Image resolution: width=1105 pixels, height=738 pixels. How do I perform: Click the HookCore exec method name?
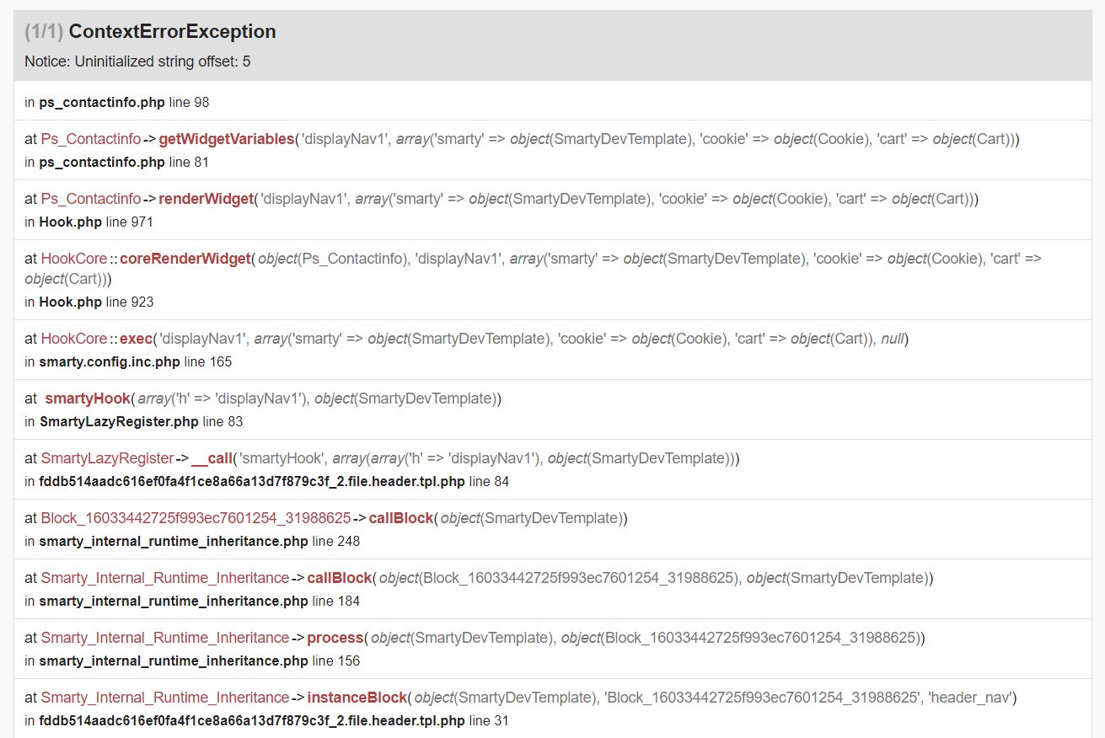(136, 339)
